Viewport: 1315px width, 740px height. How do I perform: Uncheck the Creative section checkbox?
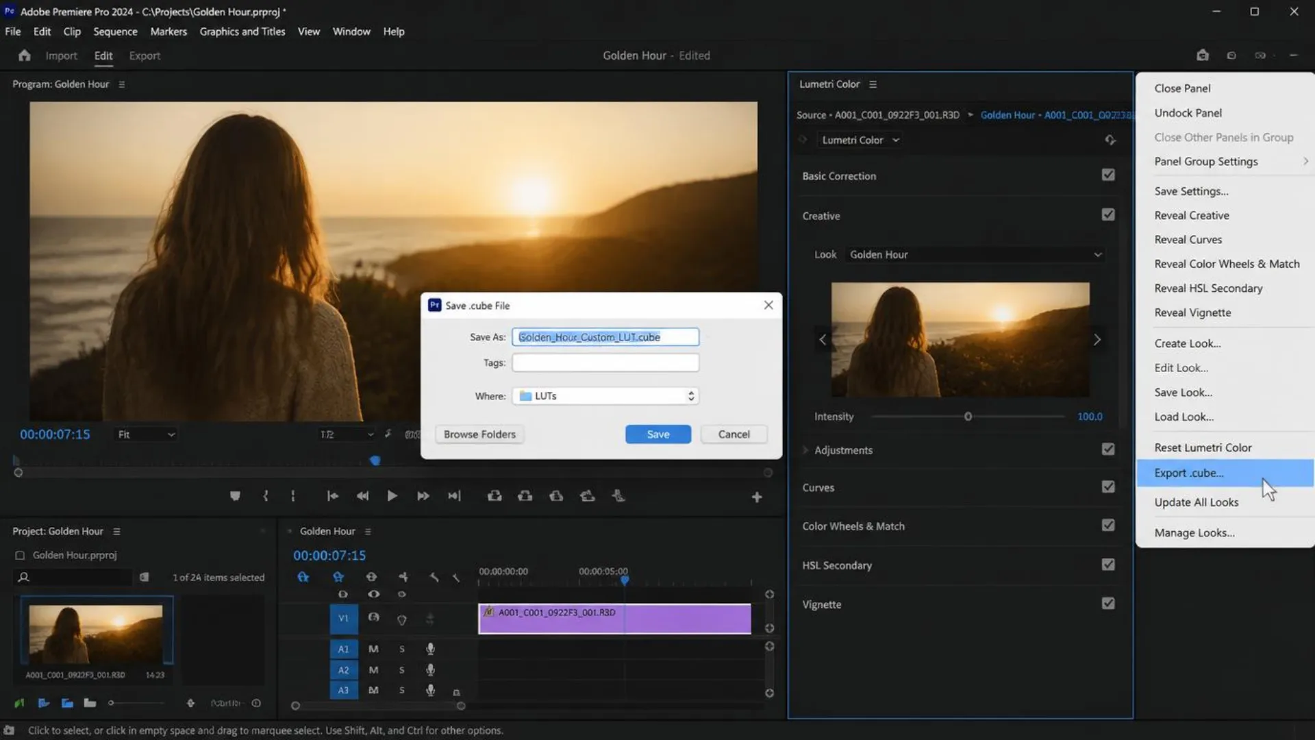1108,214
